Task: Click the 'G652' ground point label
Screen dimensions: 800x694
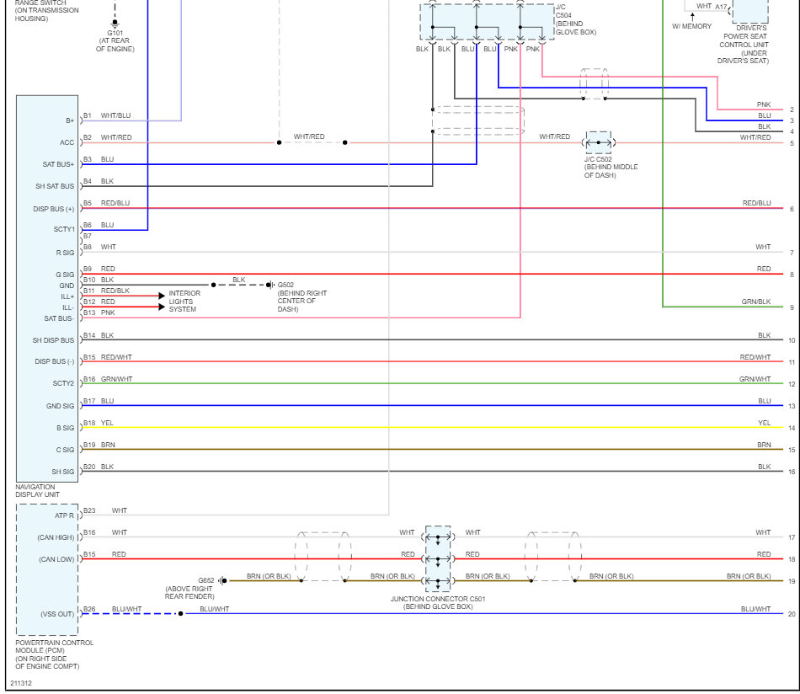Action: (206, 580)
